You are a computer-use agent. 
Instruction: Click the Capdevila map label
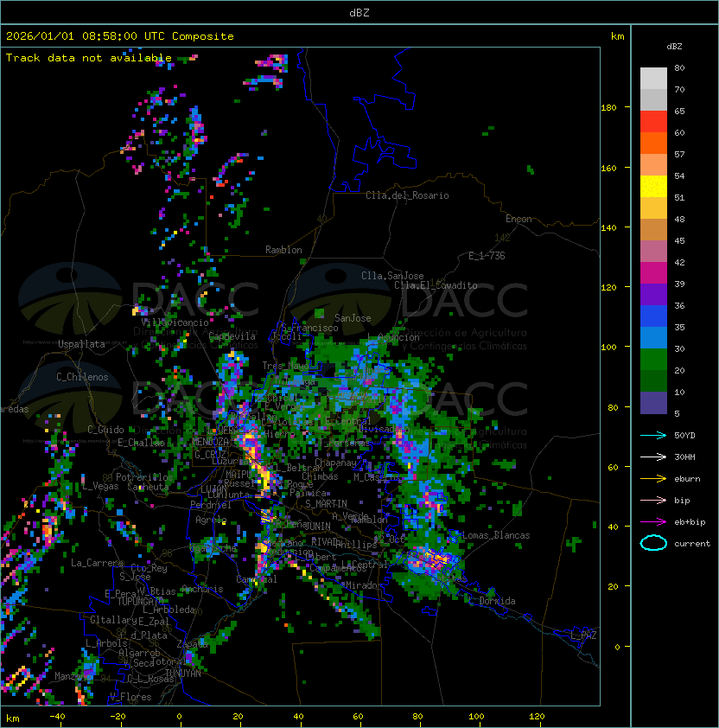[232, 336]
